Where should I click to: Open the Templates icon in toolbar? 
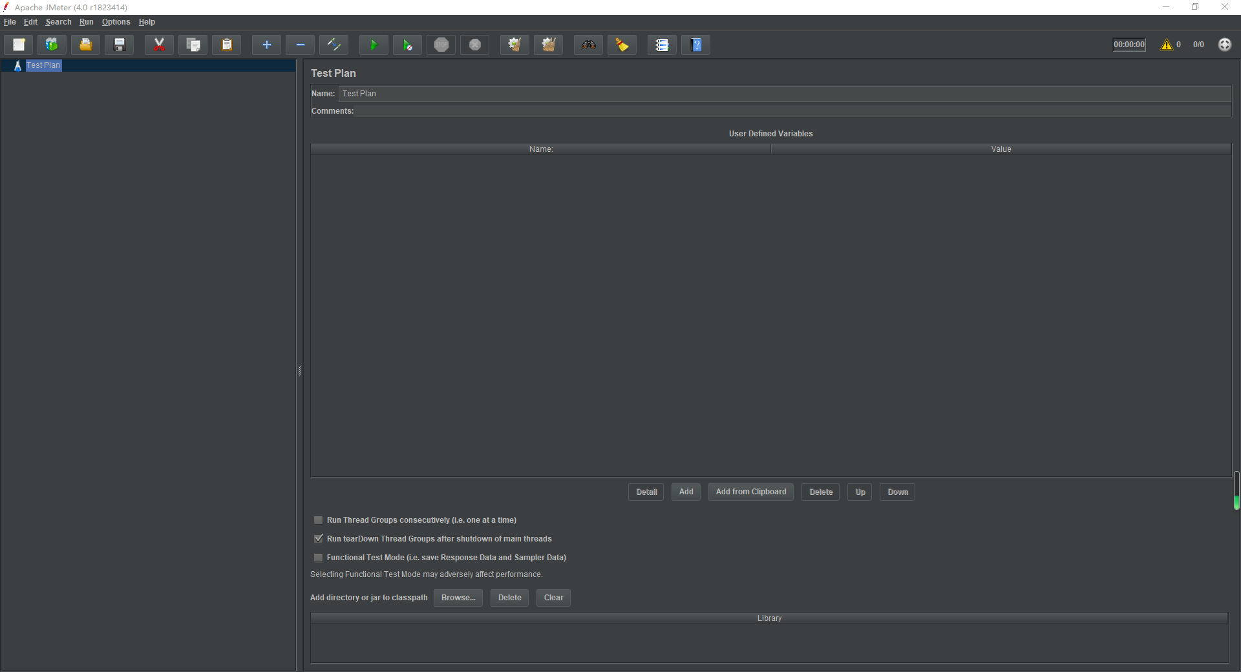[52, 45]
